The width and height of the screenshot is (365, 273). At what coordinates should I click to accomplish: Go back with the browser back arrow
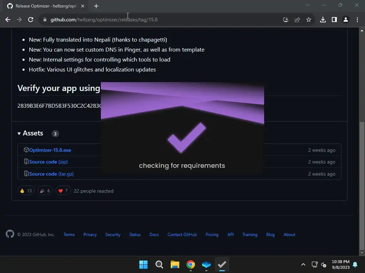point(8,20)
